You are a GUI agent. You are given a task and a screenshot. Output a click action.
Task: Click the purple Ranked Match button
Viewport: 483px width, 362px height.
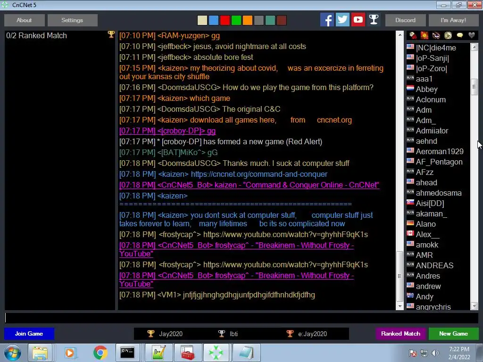[400, 334]
